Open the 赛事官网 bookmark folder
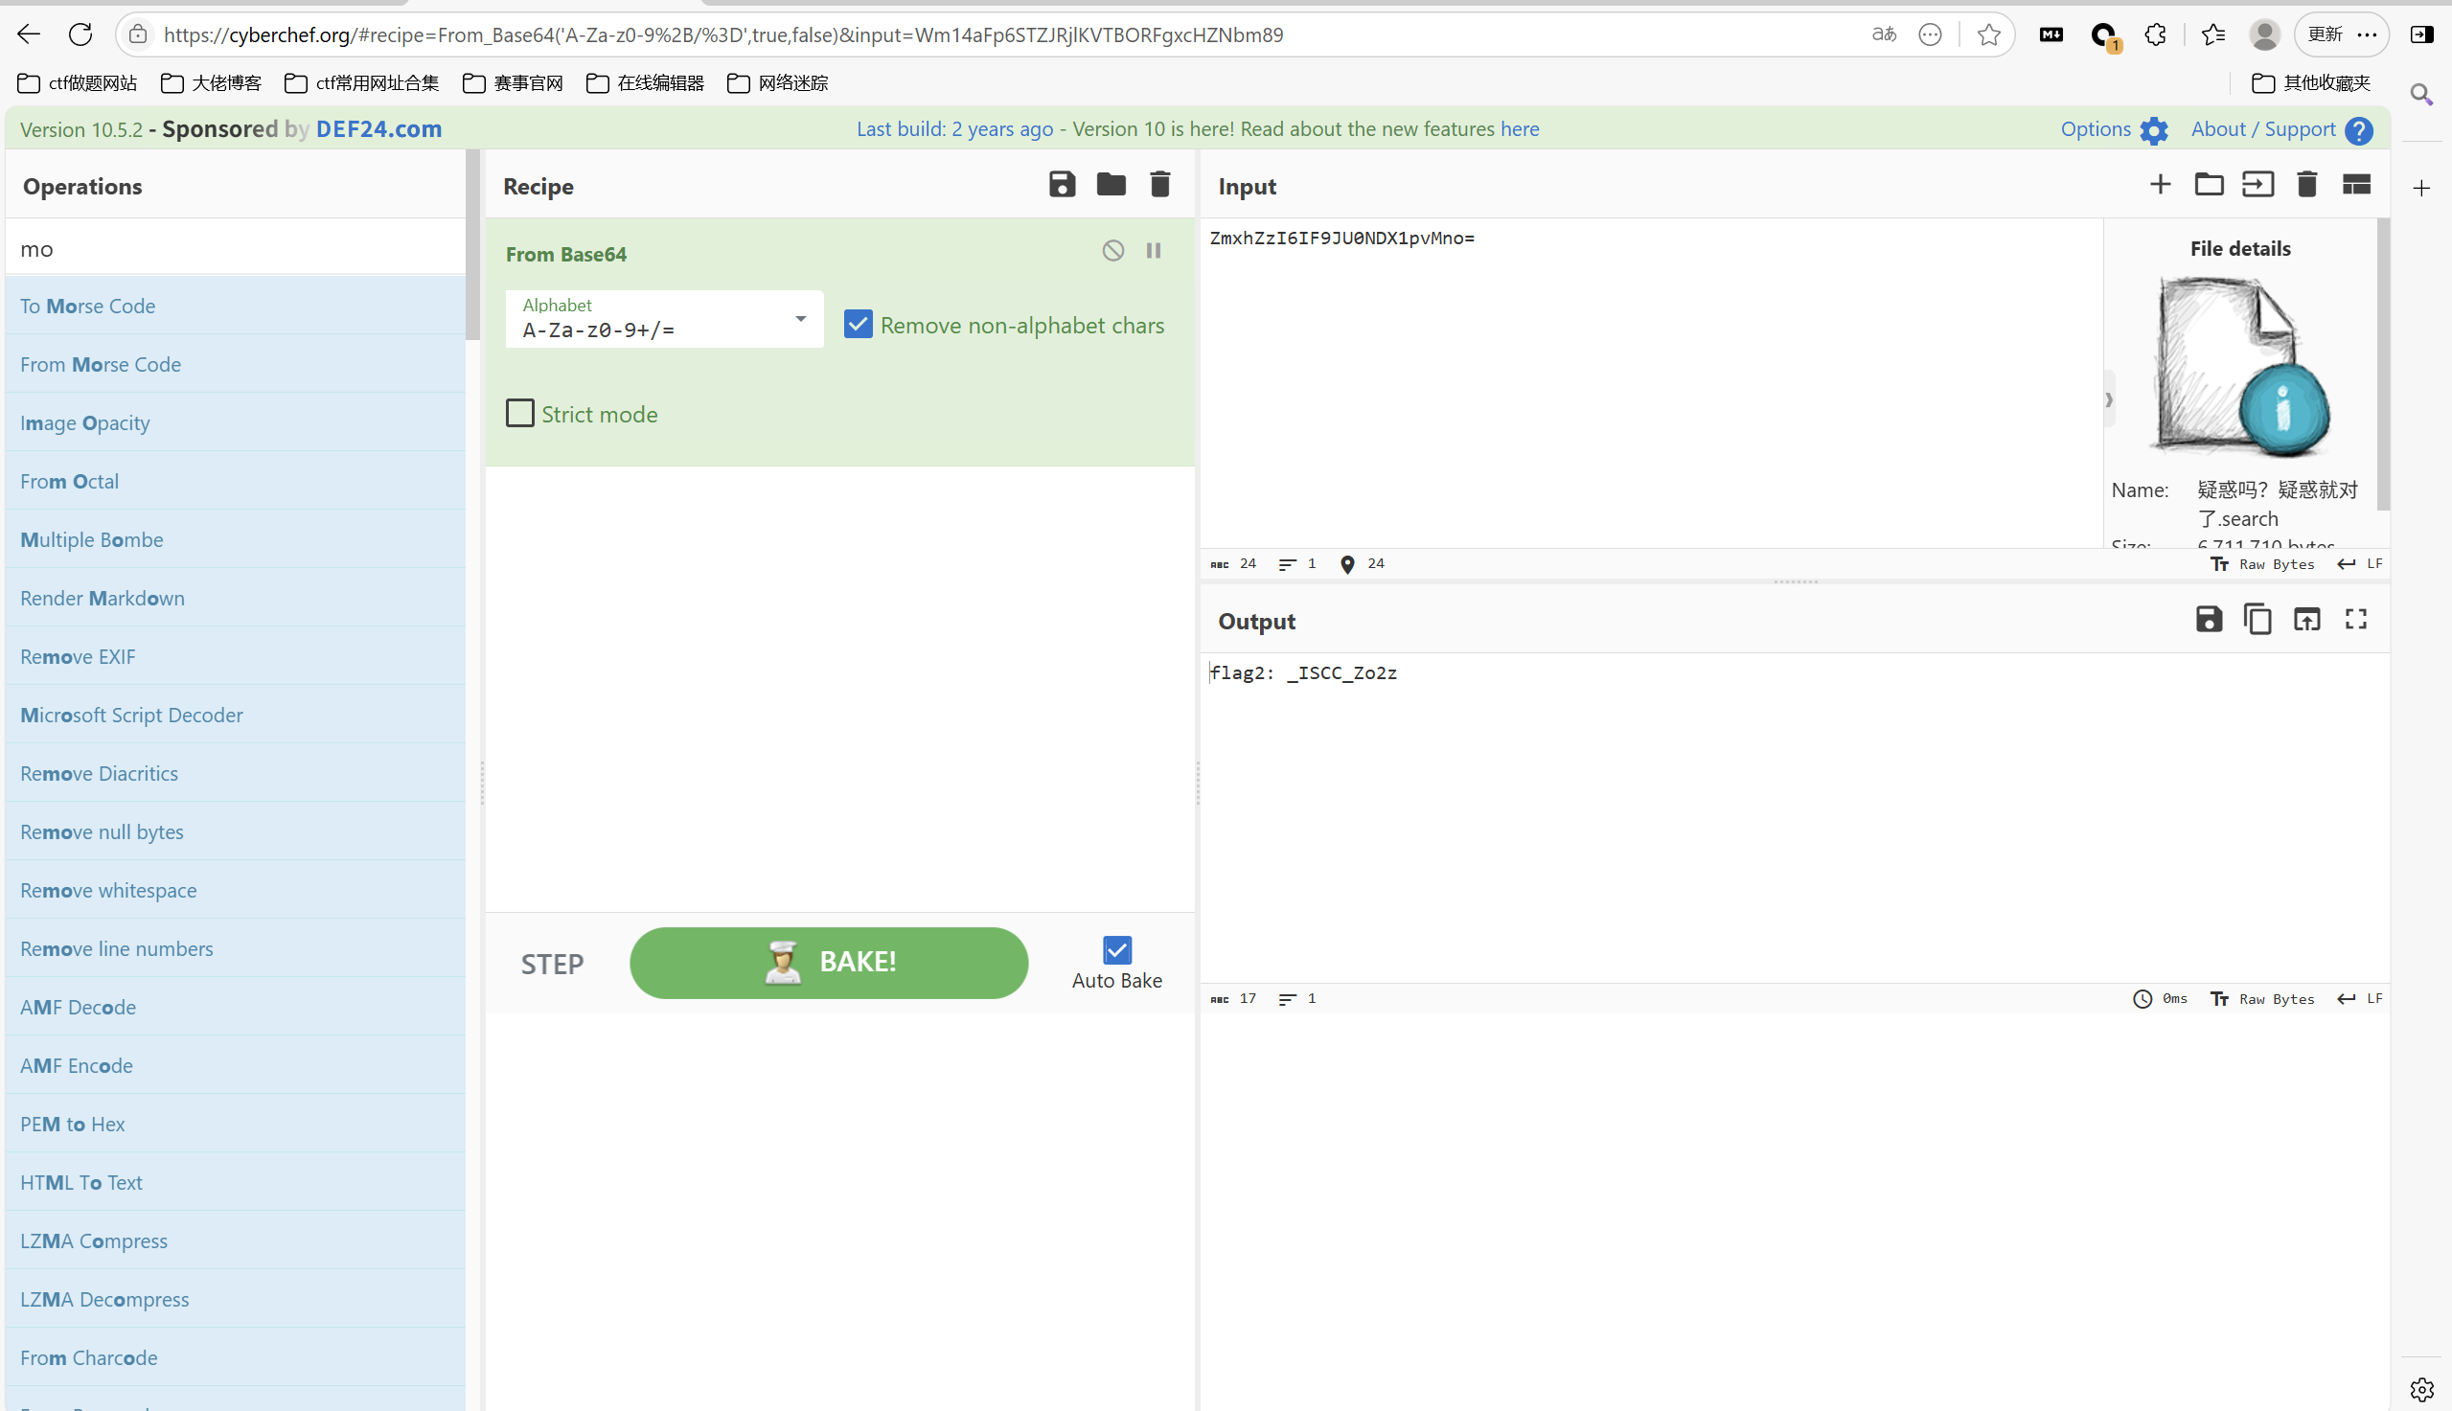The width and height of the screenshot is (2452, 1411). click(x=514, y=83)
